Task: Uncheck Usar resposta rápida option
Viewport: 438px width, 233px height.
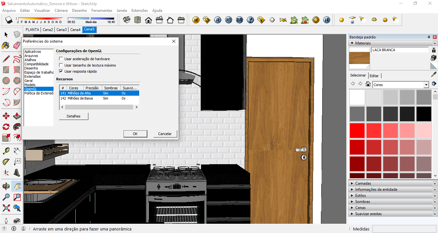Action: point(61,71)
